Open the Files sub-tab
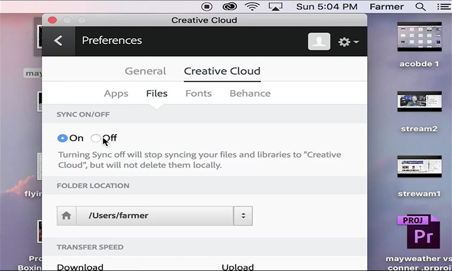 coord(156,93)
